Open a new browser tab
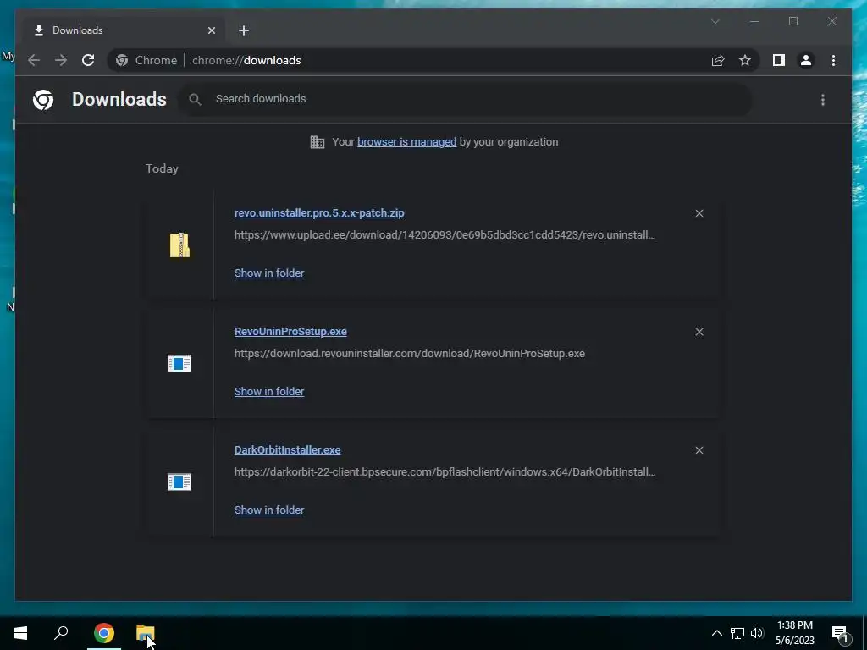This screenshot has width=867, height=650. 244,30
